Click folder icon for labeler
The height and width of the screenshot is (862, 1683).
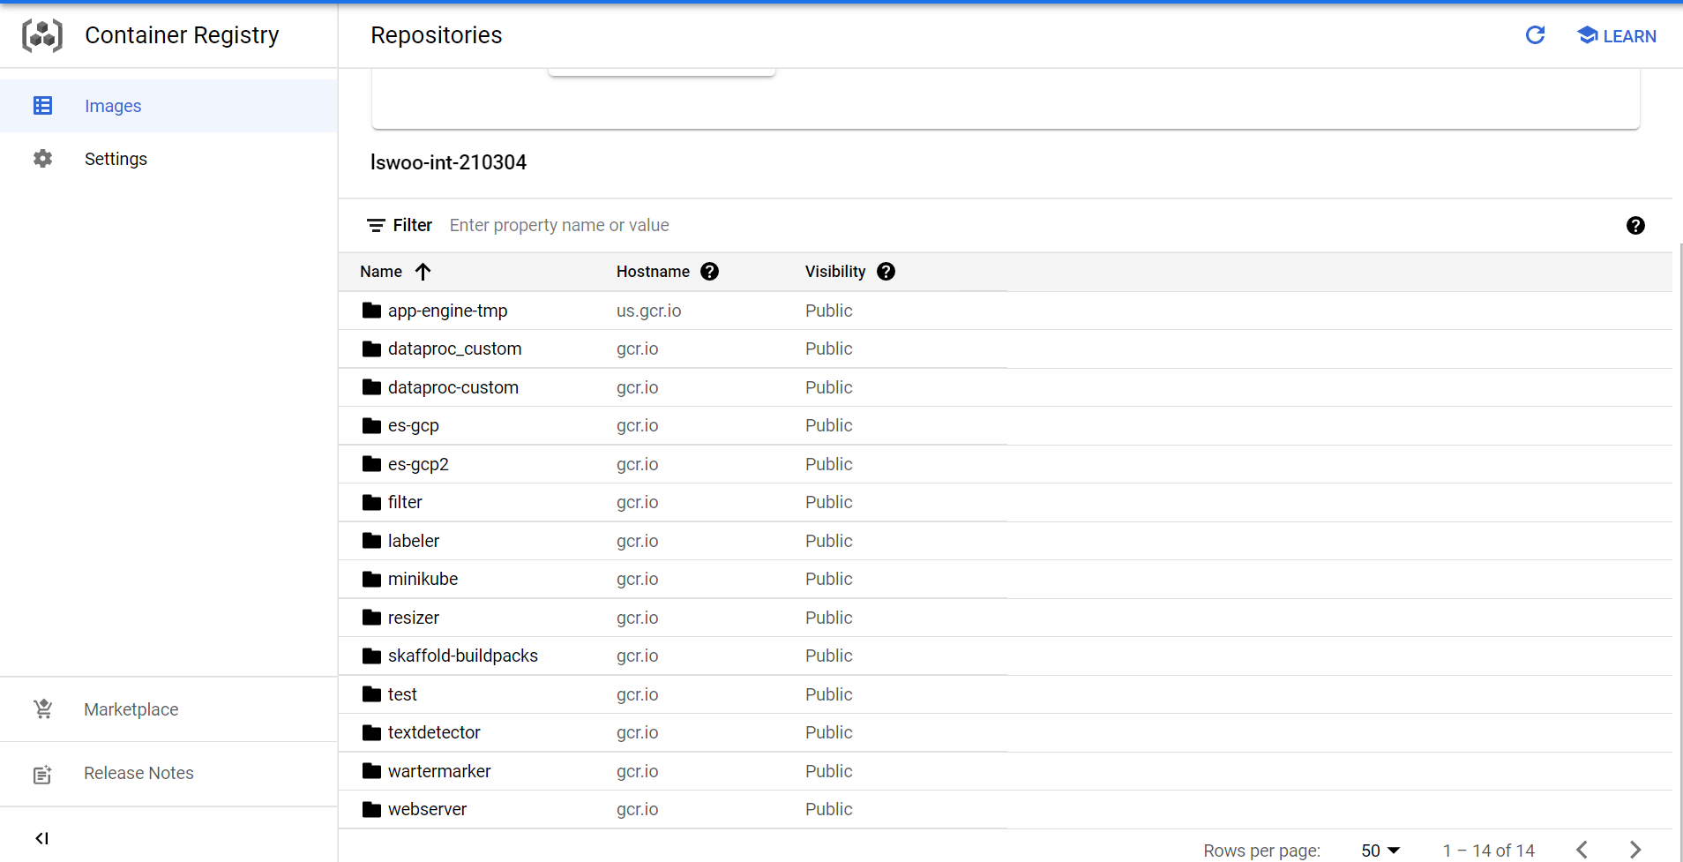pos(371,541)
